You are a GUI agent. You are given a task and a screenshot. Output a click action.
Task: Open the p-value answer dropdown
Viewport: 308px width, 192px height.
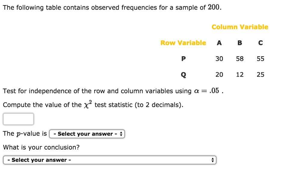click(x=87, y=134)
